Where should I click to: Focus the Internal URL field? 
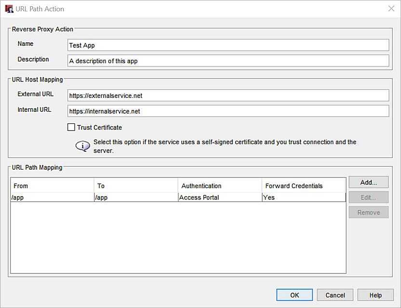click(228, 111)
